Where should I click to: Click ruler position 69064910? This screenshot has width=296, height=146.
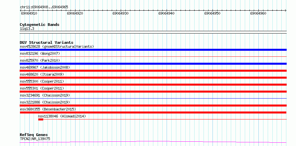[x=29, y=13]
